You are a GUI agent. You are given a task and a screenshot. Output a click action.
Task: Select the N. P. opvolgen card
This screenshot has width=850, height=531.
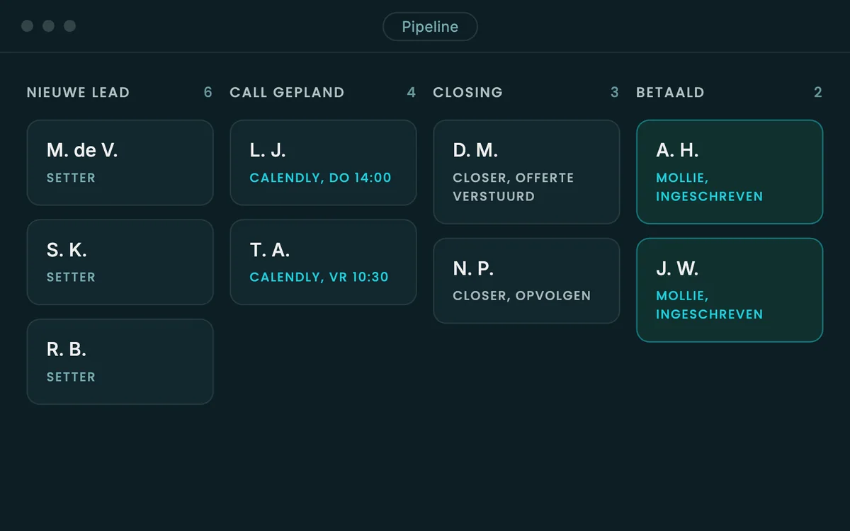point(526,281)
